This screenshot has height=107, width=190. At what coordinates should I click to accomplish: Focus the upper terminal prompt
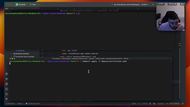tap(42, 13)
